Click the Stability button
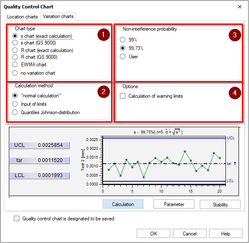This screenshot has height=243, width=249. click(x=220, y=204)
